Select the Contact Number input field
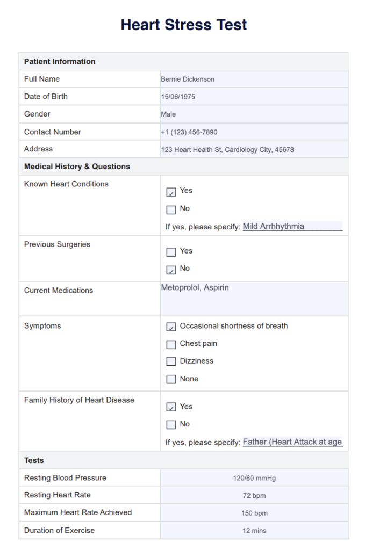Screen dimensions: 365x550 click(x=254, y=132)
